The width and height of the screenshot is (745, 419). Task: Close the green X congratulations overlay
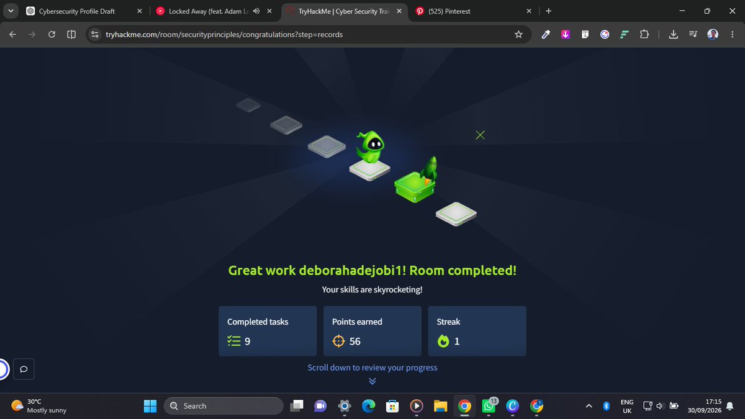pyautogui.click(x=480, y=135)
